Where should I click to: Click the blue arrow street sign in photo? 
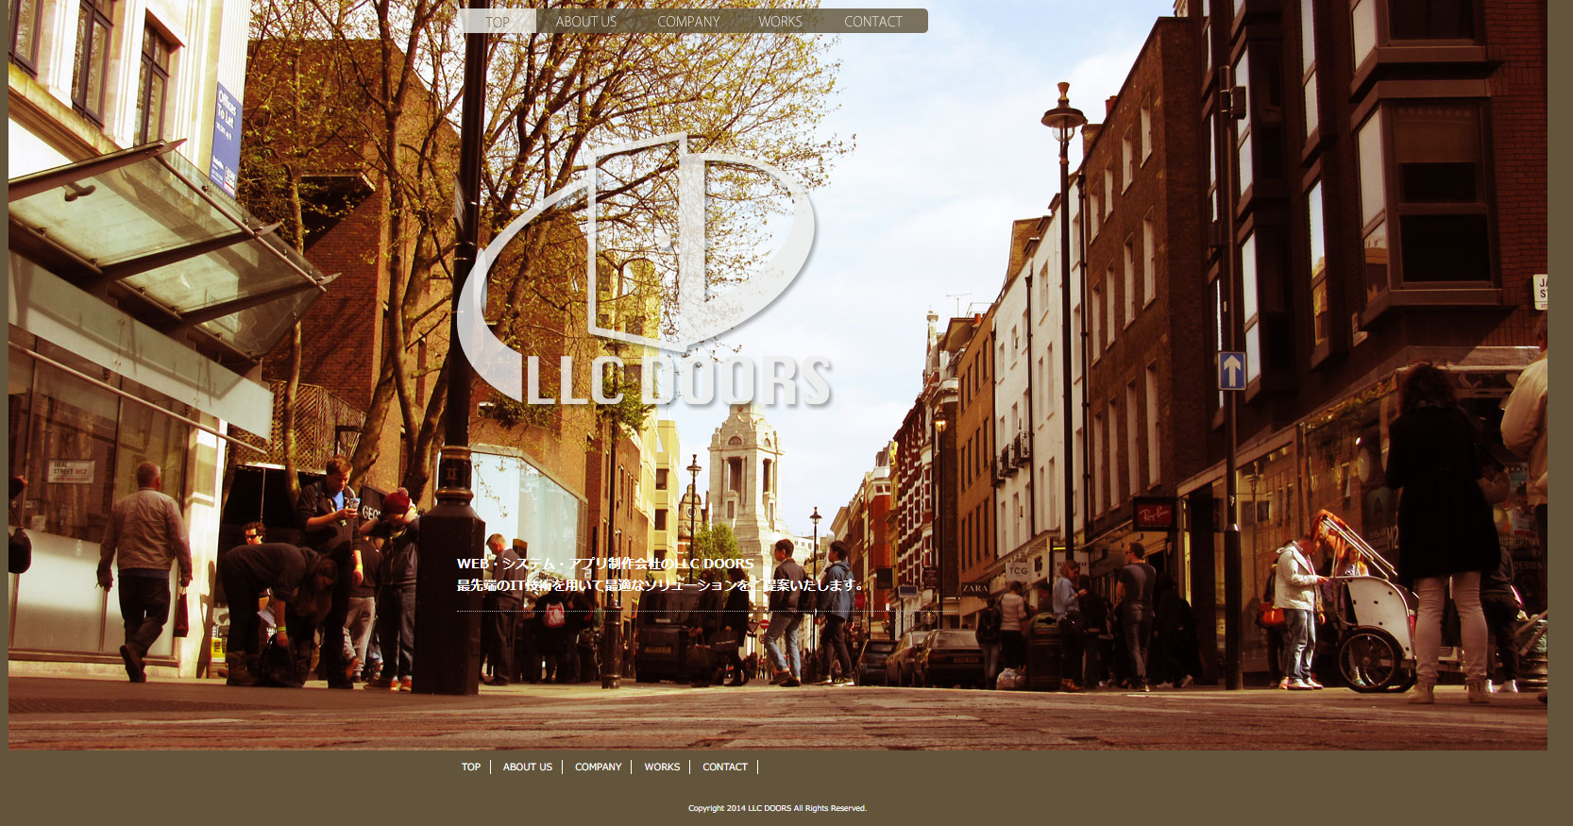(1231, 371)
